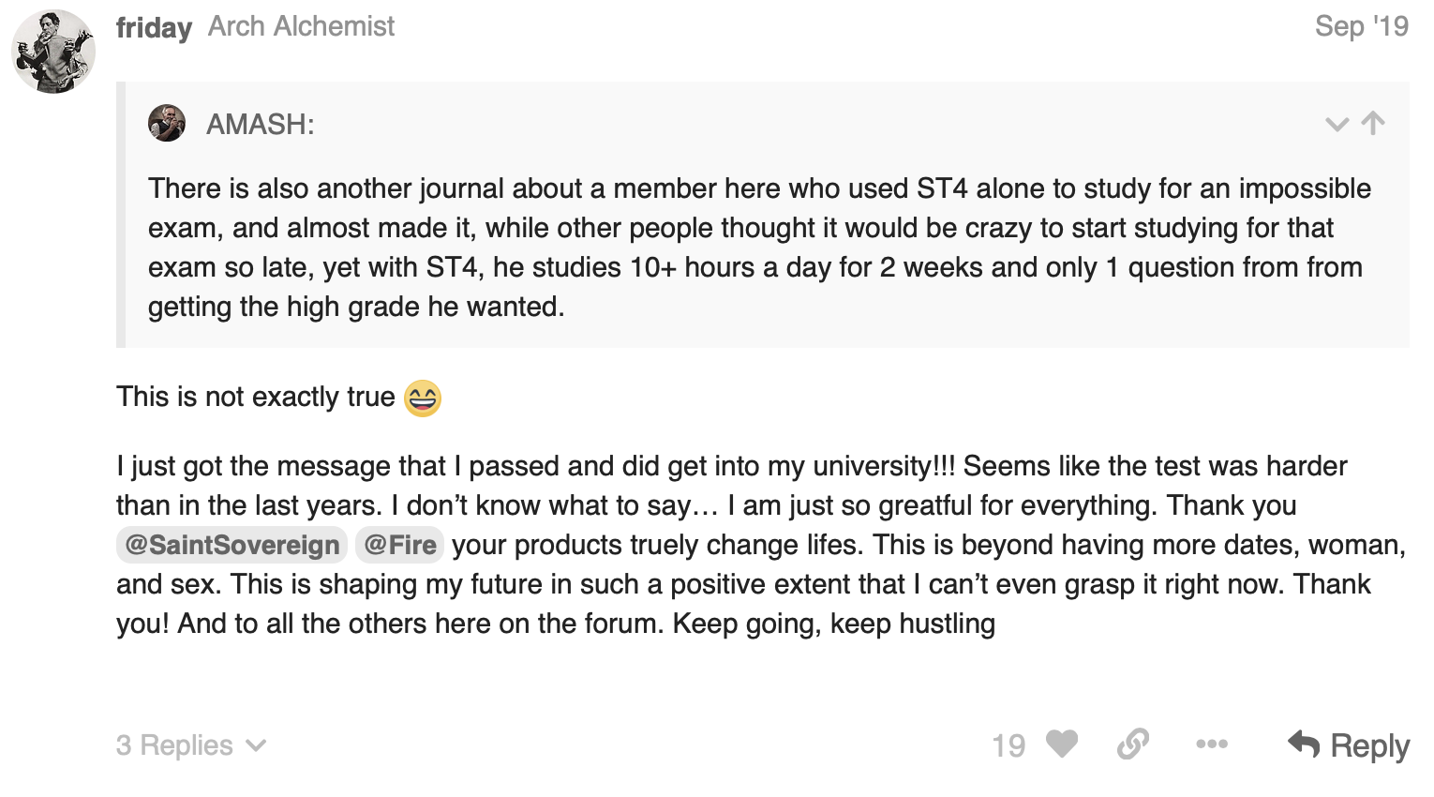Image resolution: width=1434 pixels, height=797 pixels.
Task: Open the @Fire mention
Action: coord(399,545)
